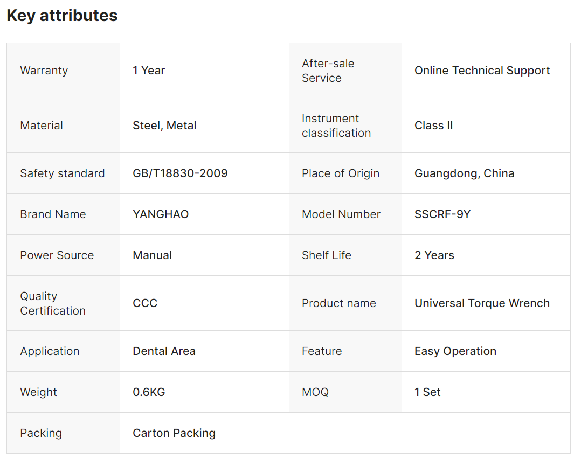This screenshot has height=459, width=574.
Task: Click the 1 Year warranty value
Action: [149, 71]
